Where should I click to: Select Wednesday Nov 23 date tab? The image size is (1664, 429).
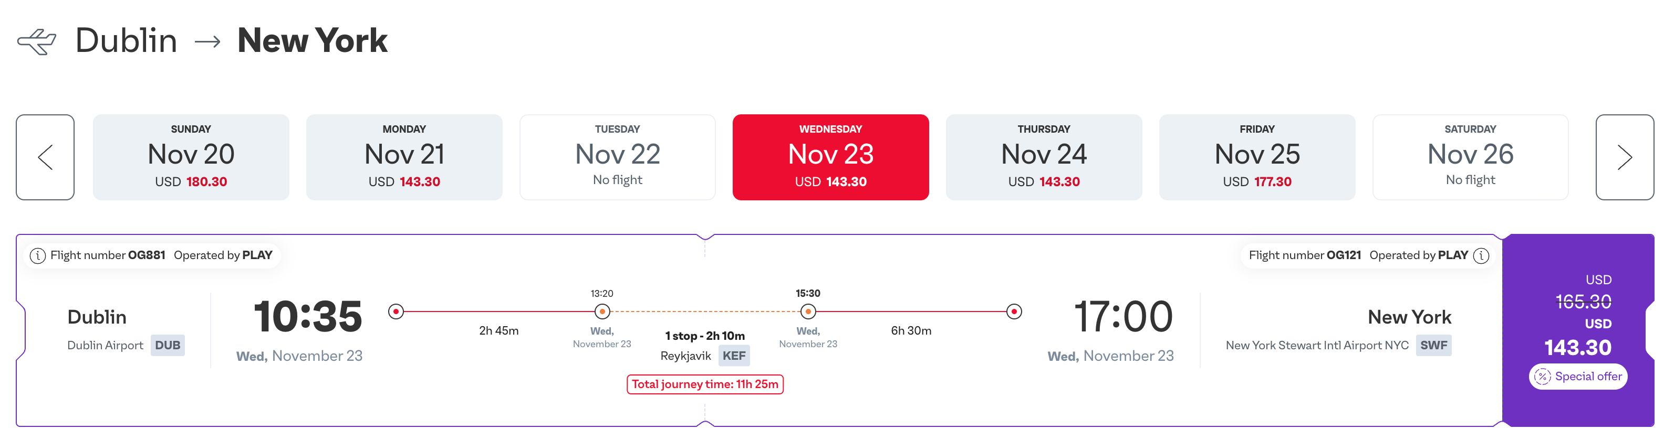coord(830,157)
